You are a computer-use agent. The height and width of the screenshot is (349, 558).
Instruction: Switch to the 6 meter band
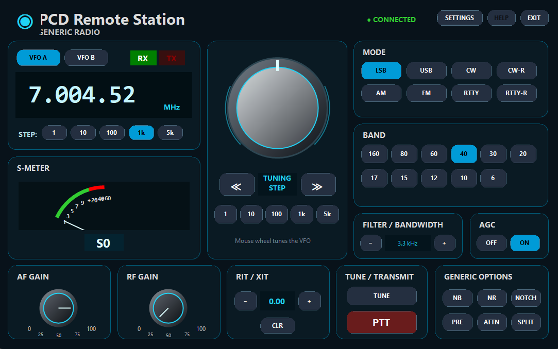493,178
